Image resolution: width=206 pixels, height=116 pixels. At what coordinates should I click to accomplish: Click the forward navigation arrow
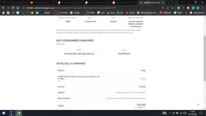coord(8,8)
